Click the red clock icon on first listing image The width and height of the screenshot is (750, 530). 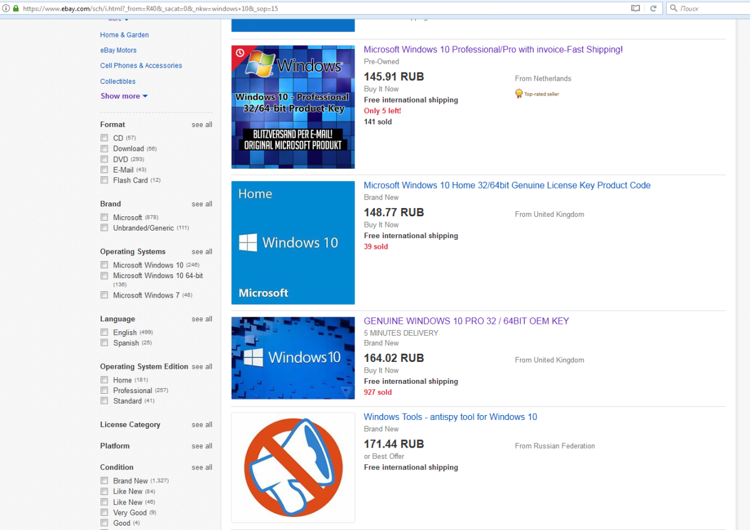point(239,53)
